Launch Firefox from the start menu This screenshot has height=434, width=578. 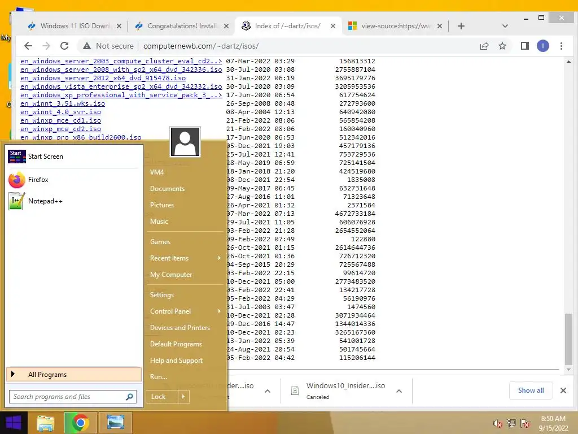point(74,180)
